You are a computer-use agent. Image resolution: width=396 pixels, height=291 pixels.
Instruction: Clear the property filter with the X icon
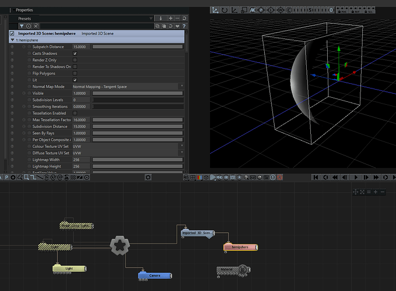click(36, 26)
